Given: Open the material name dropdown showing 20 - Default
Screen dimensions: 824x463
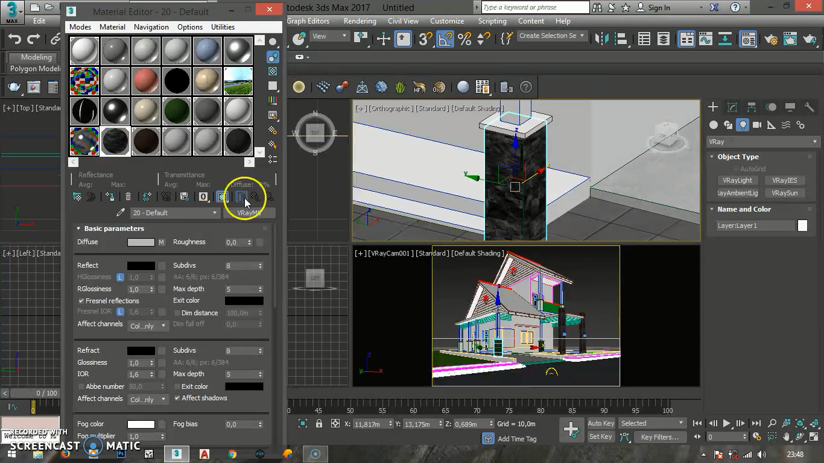Looking at the screenshot, I should click(x=175, y=213).
